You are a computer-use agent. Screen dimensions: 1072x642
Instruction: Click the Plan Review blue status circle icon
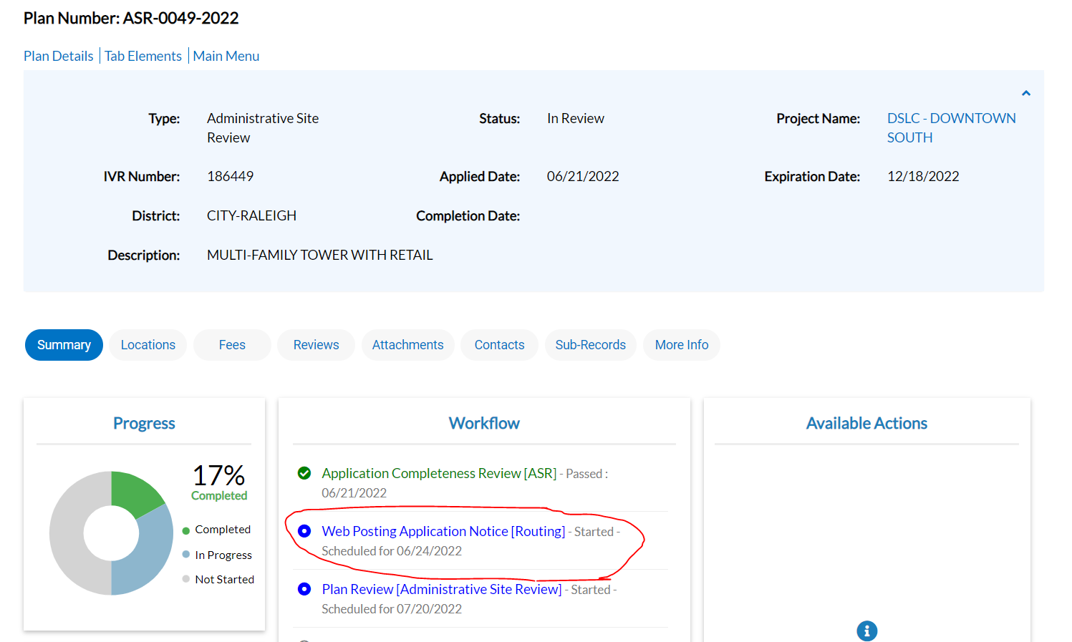(304, 589)
